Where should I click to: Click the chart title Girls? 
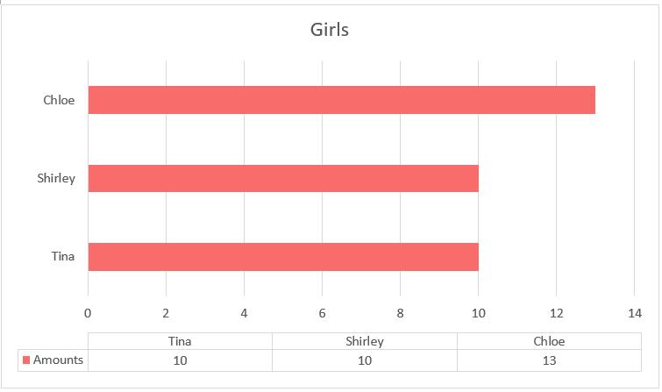coord(330,31)
